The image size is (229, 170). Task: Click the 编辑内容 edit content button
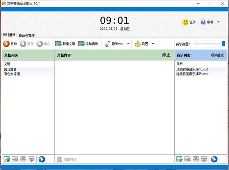coord(67,159)
